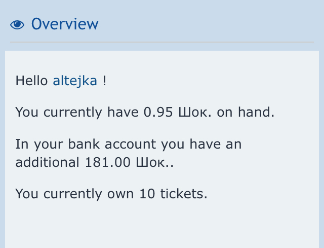Click the word Hello in greeting
This screenshot has width=324, height=248.
[x=32, y=81]
